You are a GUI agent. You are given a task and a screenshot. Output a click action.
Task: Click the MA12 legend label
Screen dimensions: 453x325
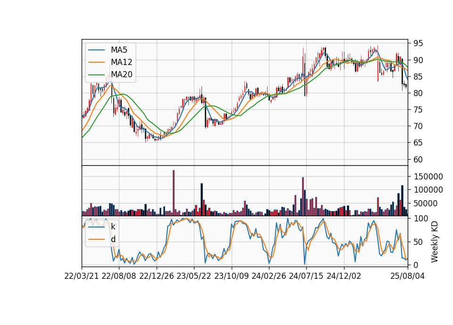pyautogui.click(x=121, y=62)
